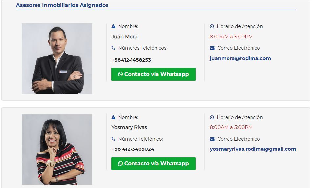Contact Juan Mora via Whatsapp button
The height and width of the screenshot is (188, 312).
point(154,74)
